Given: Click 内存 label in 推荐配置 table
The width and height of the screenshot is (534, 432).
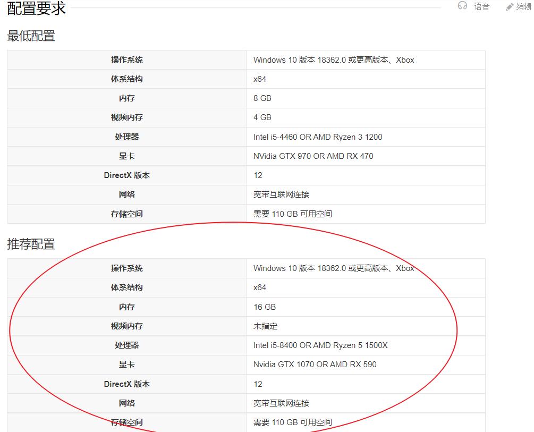Looking at the screenshot, I should (126, 307).
